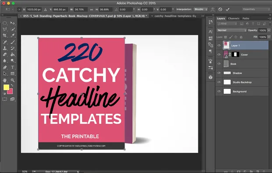Select the Hand tool
Screen dimensions: 272x173
click(5, 80)
